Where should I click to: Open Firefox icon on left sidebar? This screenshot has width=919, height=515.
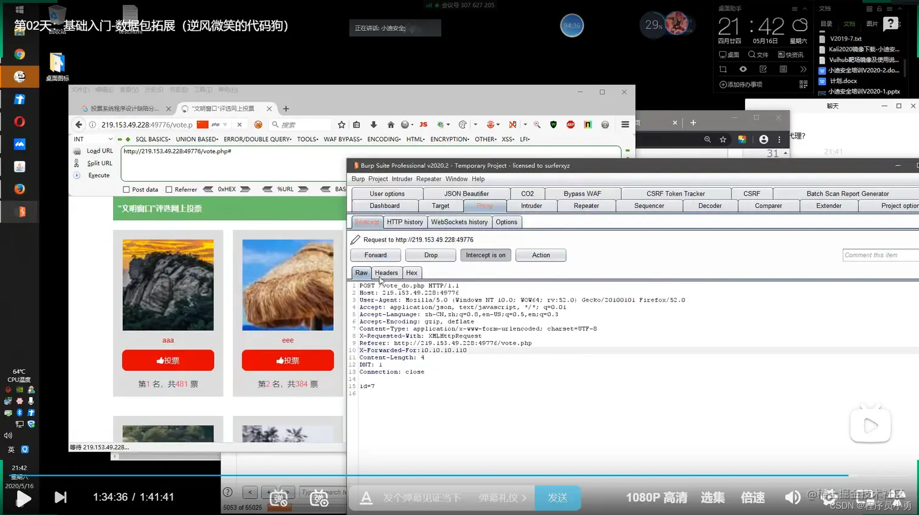tap(19, 188)
